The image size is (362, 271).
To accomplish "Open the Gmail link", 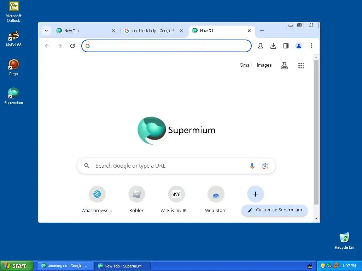I will coord(245,65).
